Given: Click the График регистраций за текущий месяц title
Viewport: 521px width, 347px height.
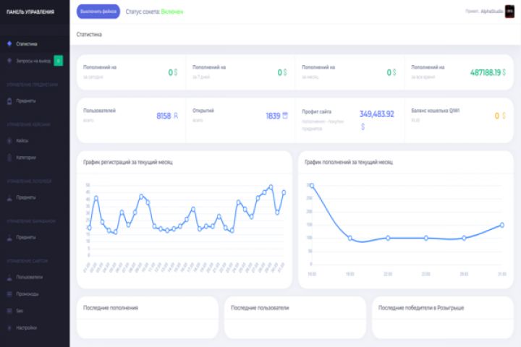Looking at the screenshot, I should [128, 163].
